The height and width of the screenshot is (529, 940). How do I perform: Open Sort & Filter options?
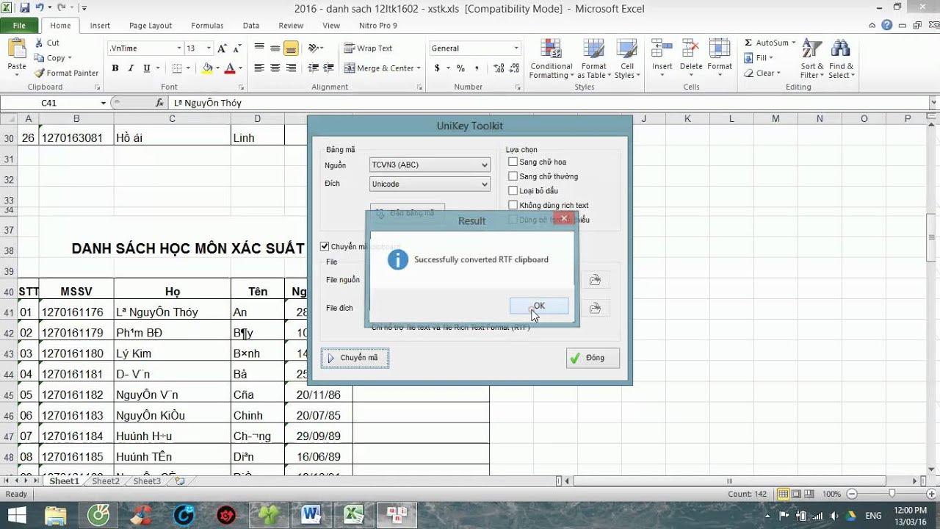[x=812, y=59]
